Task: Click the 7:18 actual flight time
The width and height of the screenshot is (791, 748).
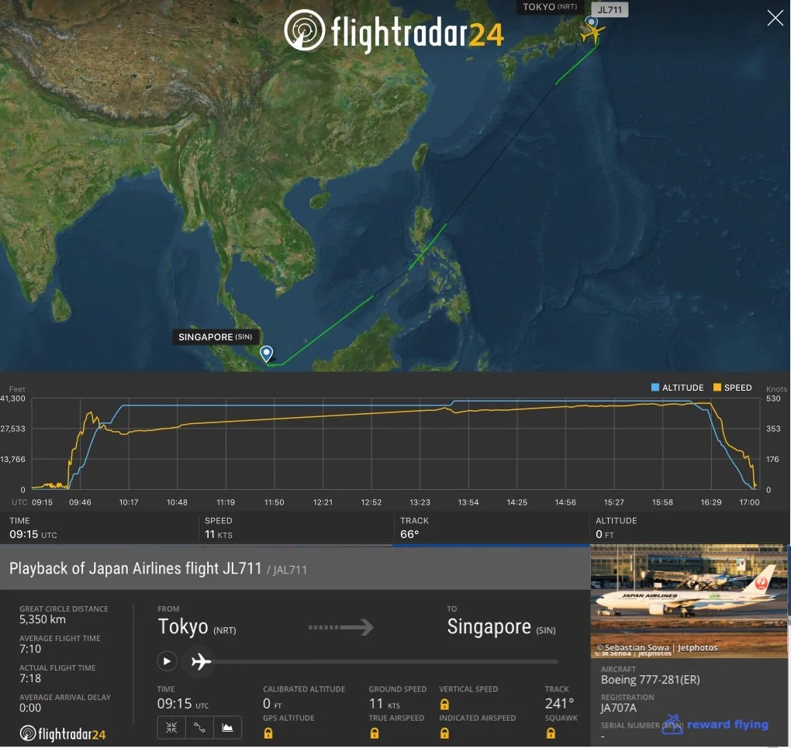Action: coord(30,678)
